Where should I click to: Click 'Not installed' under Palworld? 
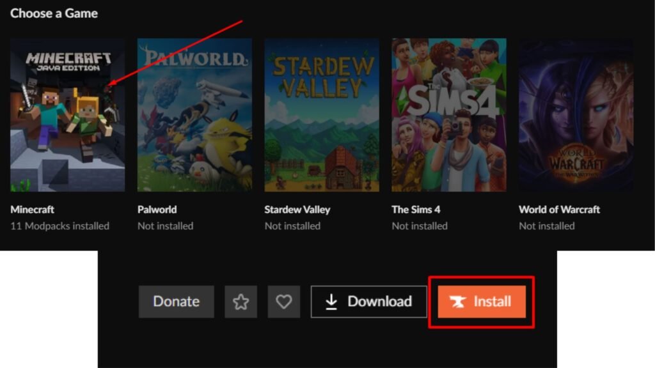coord(166,226)
